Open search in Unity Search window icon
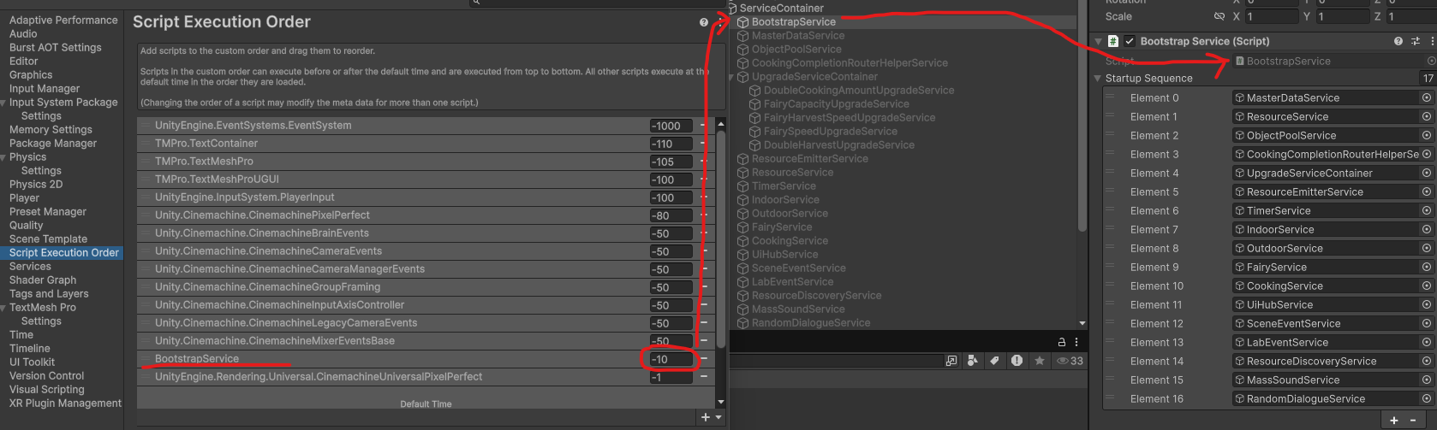Viewport: 1437px width, 430px height. [951, 361]
